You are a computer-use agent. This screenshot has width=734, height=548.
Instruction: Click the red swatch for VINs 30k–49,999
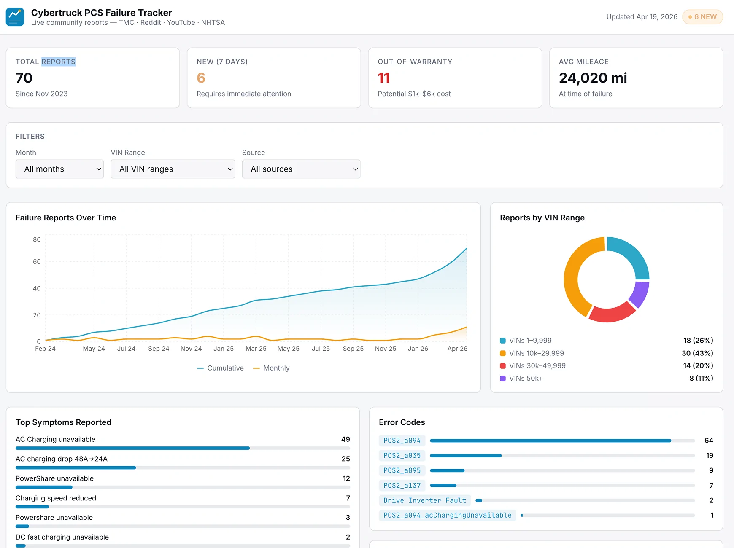[503, 366]
